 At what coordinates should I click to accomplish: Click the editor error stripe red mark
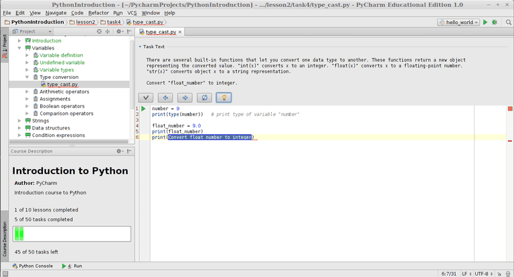tap(510, 141)
